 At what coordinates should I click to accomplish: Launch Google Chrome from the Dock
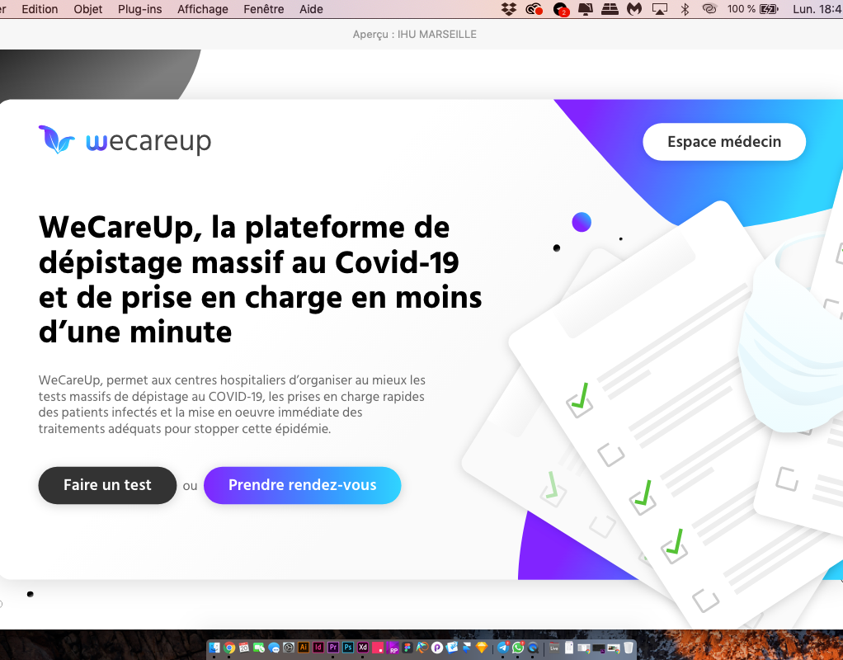pyautogui.click(x=229, y=648)
